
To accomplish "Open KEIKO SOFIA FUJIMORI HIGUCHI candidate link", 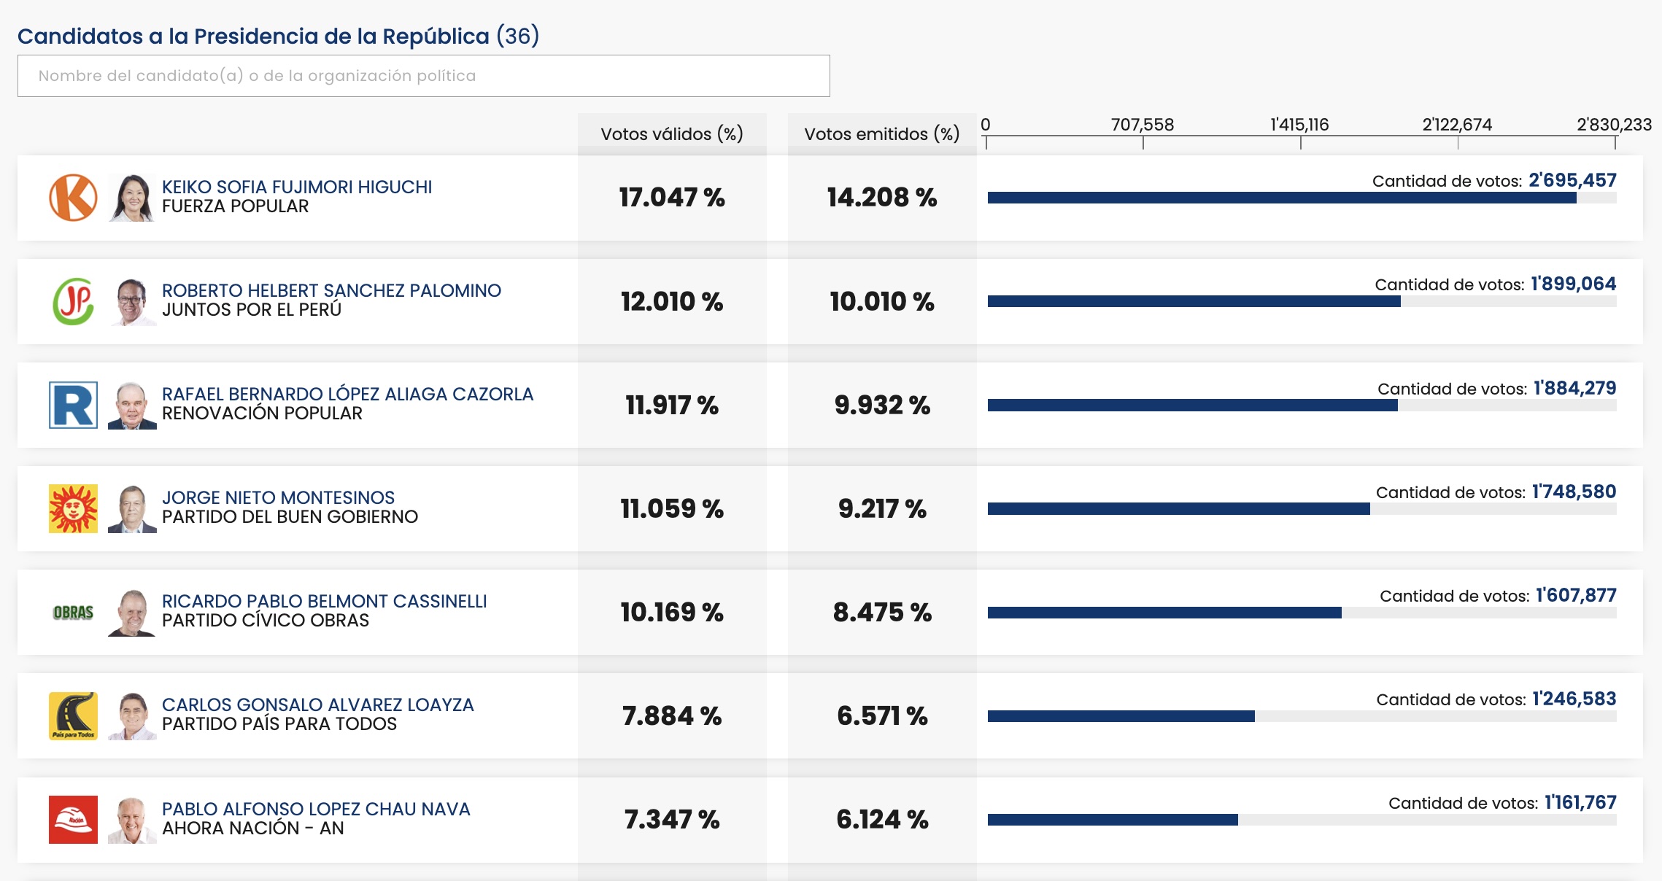I will (x=297, y=187).
